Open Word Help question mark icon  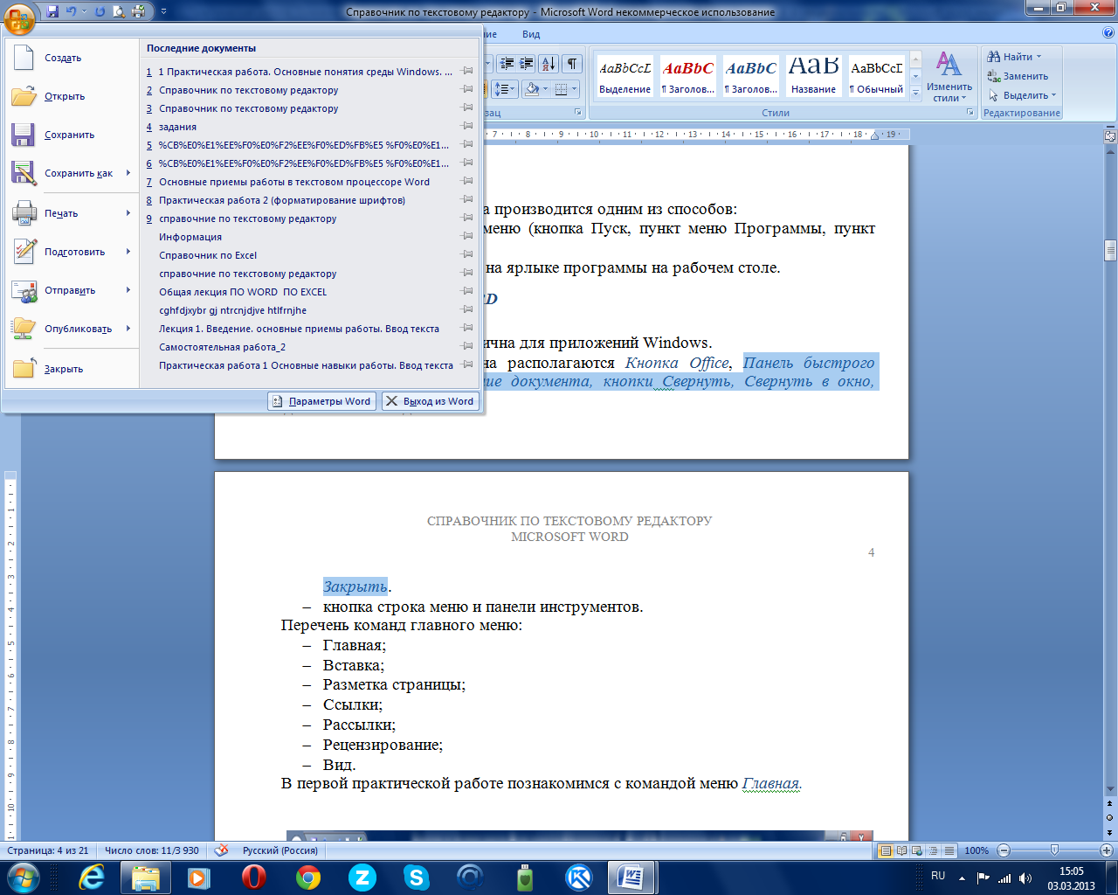1109,34
